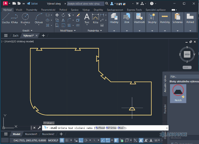Switch to the Začít file tab
This screenshot has height=144, width=199.
coord(15,36)
